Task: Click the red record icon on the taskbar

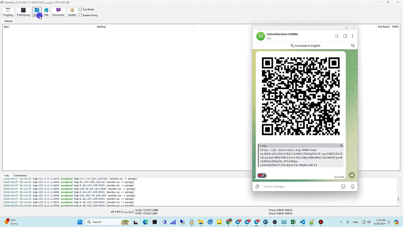Action: (x=321, y=222)
